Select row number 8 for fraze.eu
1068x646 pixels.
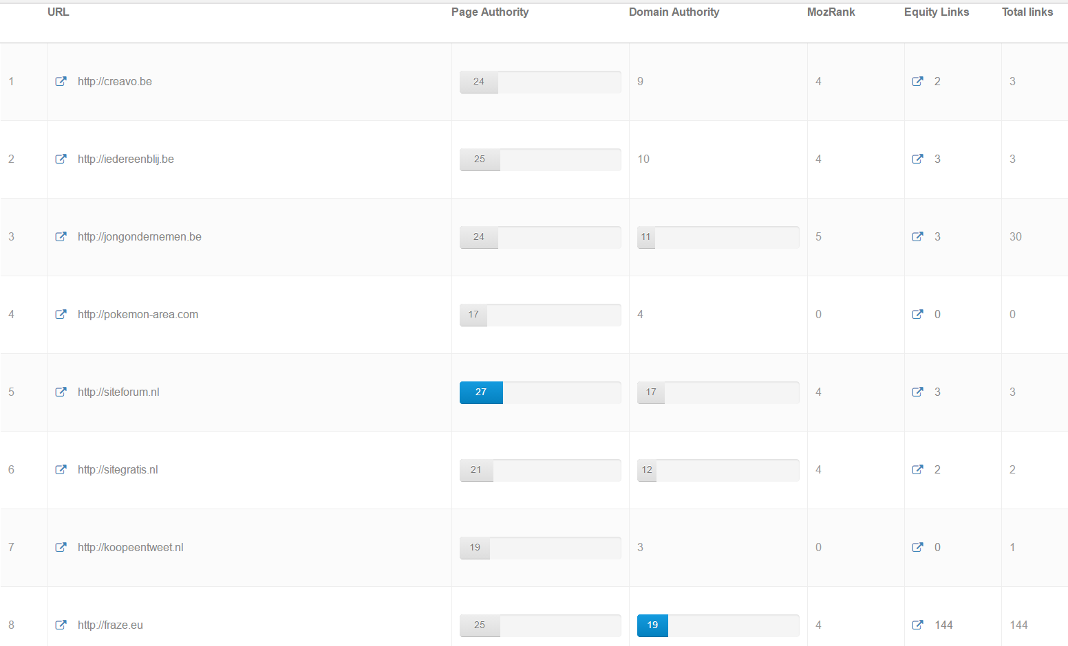click(11, 625)
